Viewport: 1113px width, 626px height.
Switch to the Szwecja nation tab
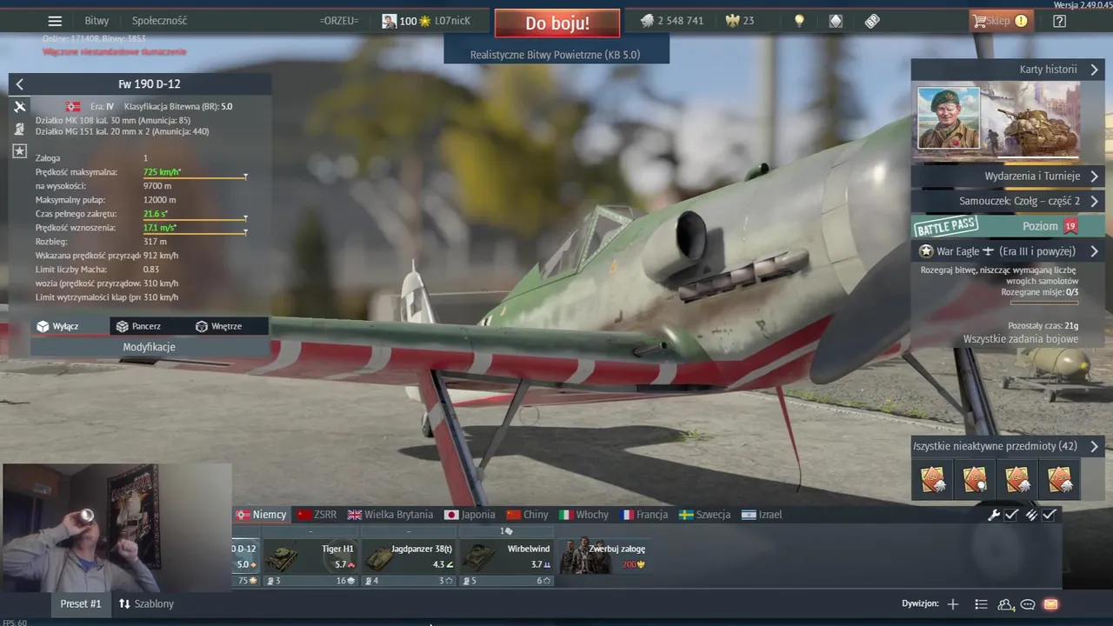pos(705,515)
